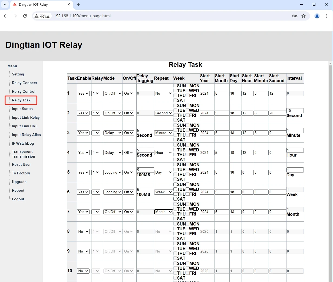
Task: Open a new browser tab with plus icon
Action: pos(78,4)
